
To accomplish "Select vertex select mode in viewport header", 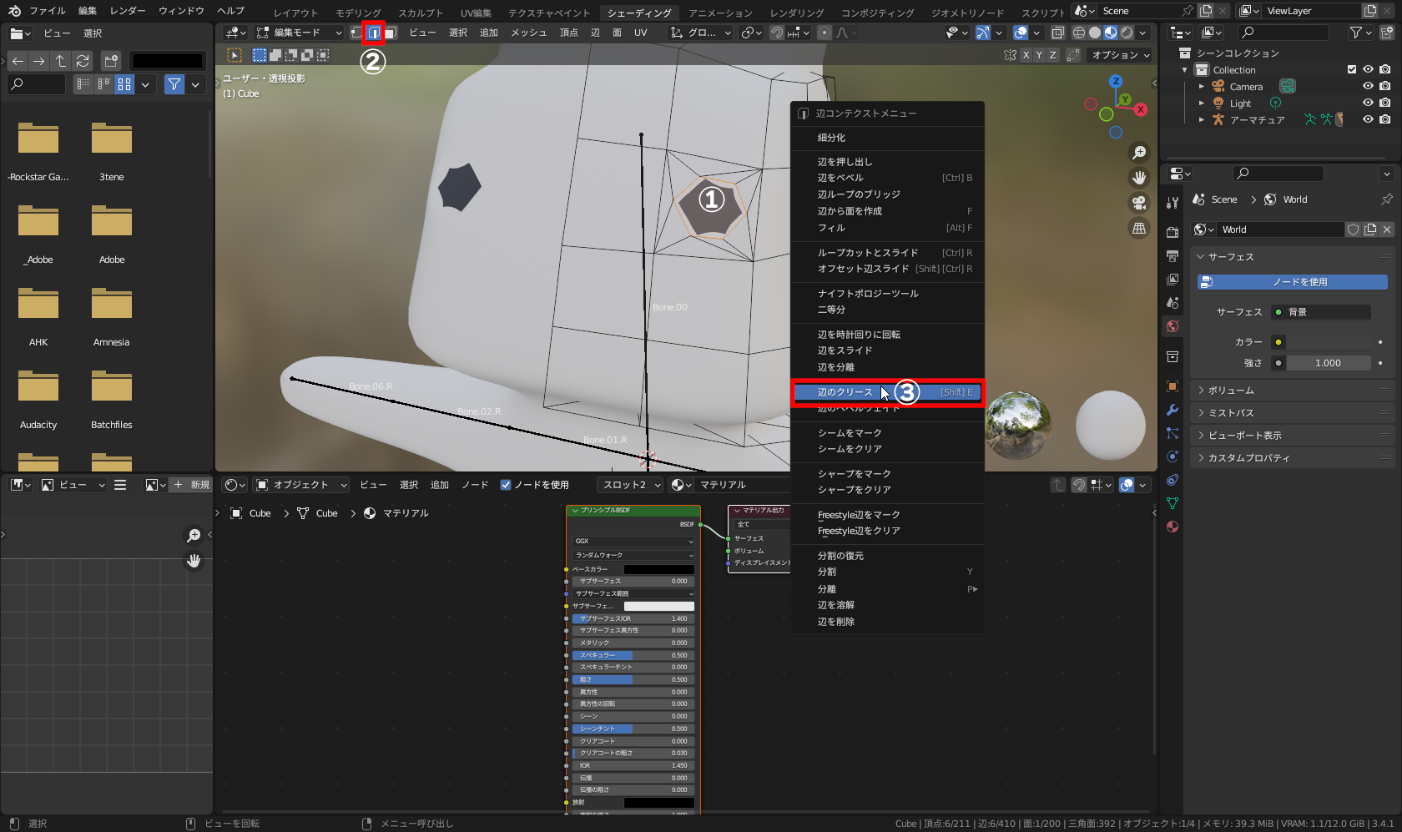I will (x=356, y=33).
